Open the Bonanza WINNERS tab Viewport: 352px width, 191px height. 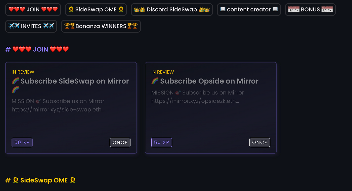point(101,26)
